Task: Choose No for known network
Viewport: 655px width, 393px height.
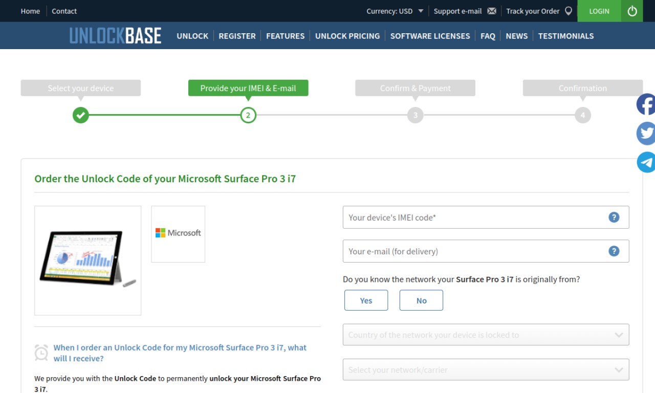Action: tap(421, 300)
